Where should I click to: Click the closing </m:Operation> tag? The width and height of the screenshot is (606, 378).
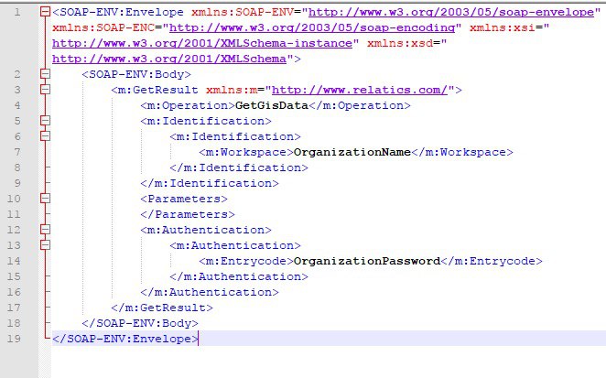click(x=360, y=105)
